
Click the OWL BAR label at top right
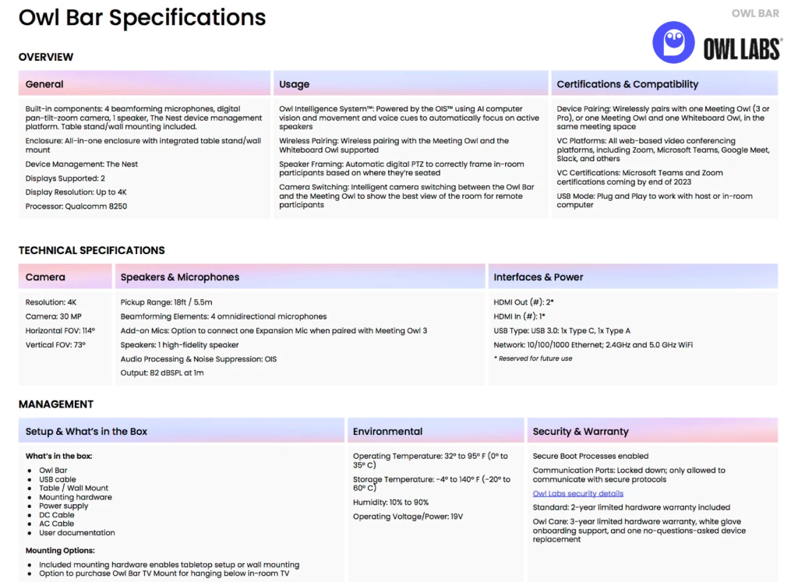coord(755,14)
